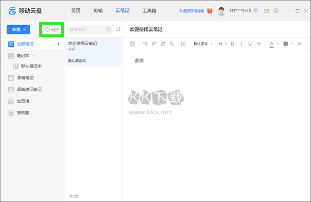Click the sort notes icon beside search

point(118,30)
